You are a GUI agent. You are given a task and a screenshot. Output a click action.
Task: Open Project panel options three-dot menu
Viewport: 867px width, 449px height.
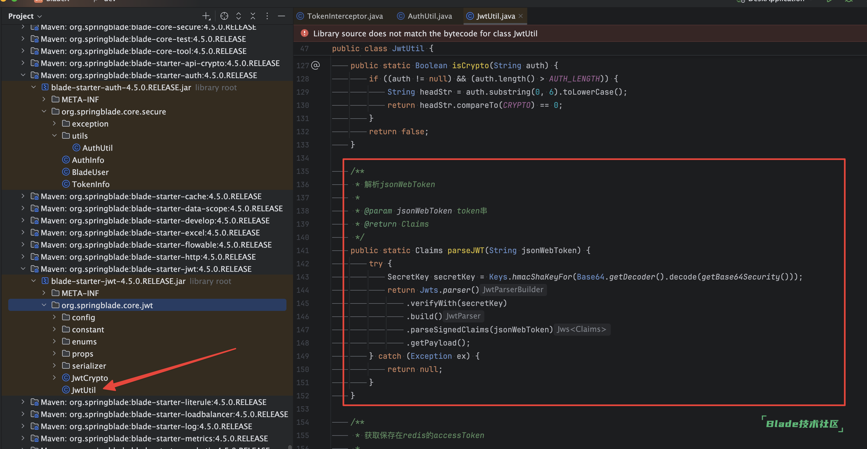[x=267, y=16]
